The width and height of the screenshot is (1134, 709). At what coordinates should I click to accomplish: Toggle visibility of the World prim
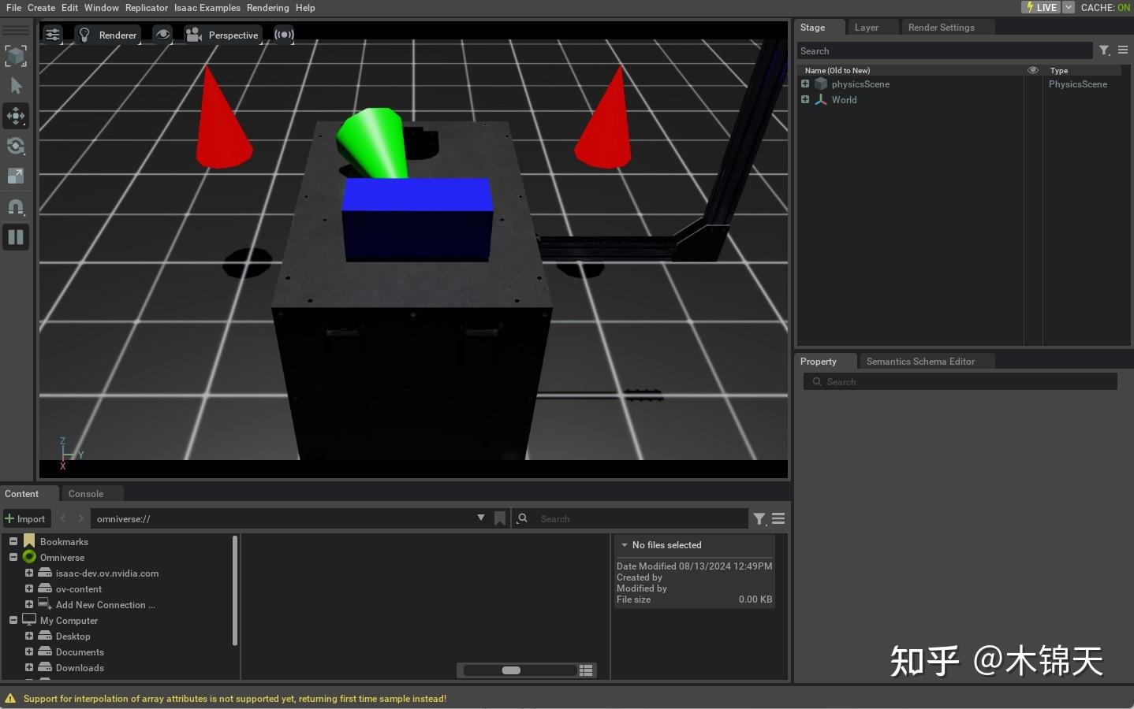(1032, 99)
